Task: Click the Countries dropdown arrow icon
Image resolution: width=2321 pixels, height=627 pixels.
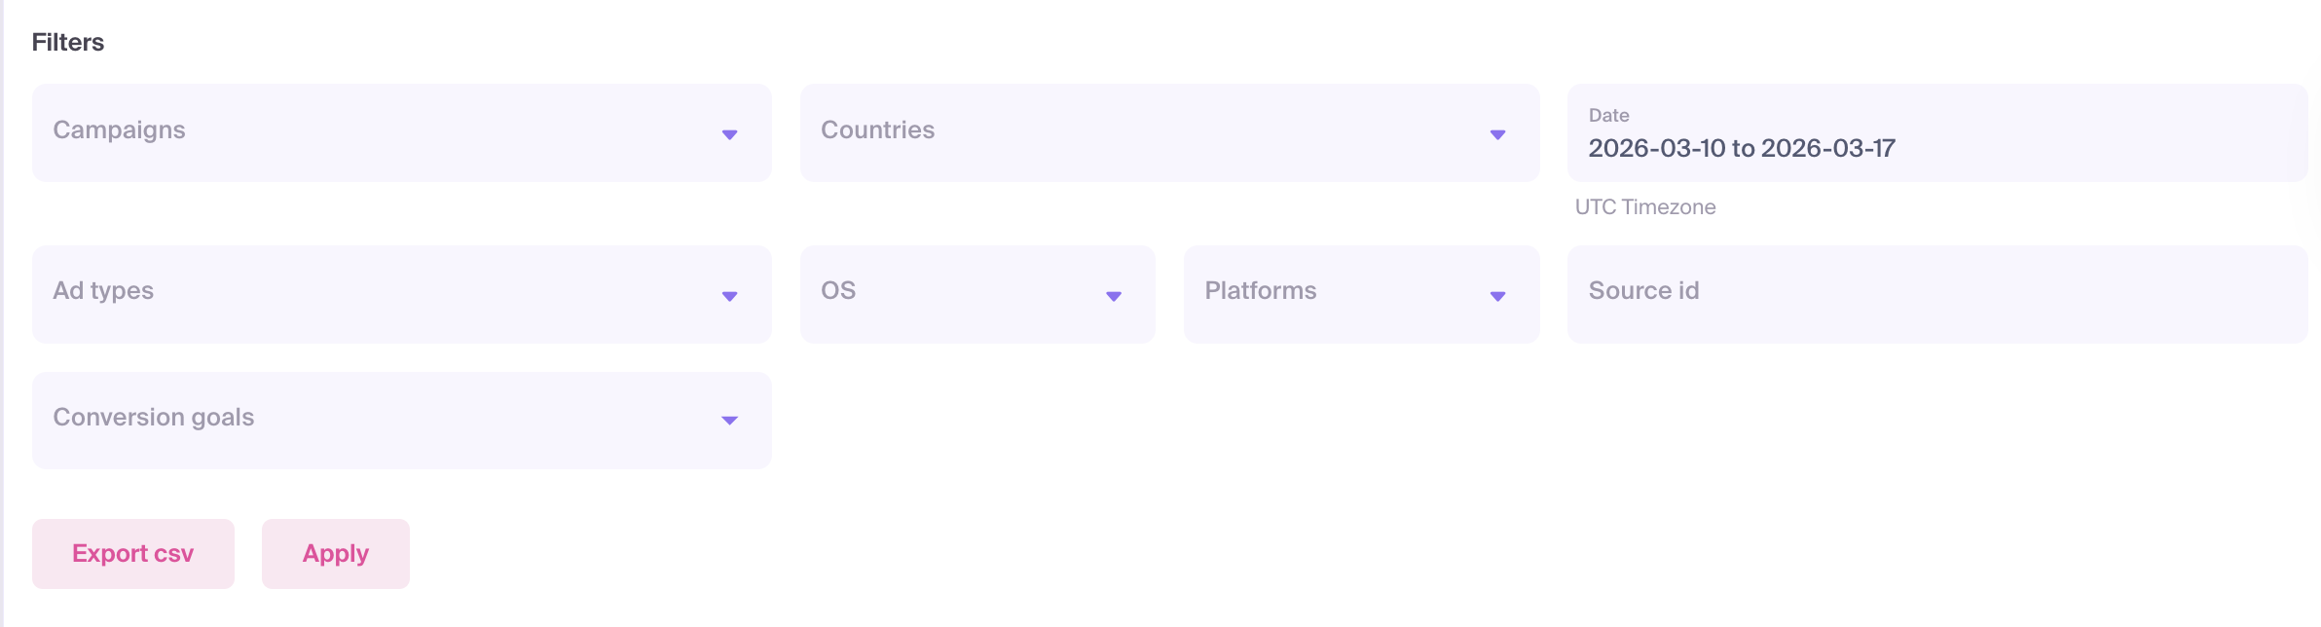Action: tap(1497, 134)
